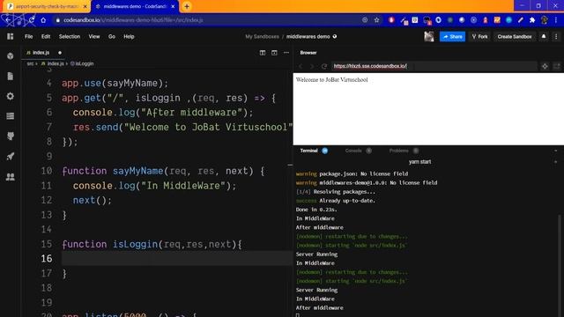
Task: Click the Fork button
Action: (x=479, y=36)
